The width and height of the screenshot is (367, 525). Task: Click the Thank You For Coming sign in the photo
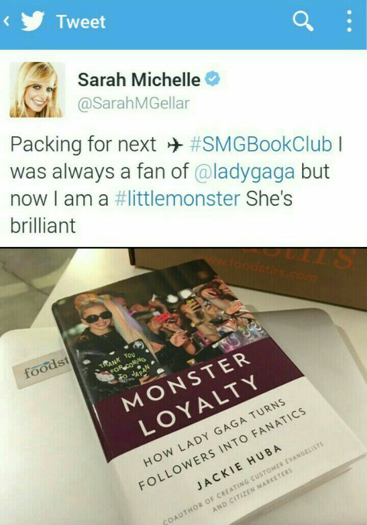125,366
